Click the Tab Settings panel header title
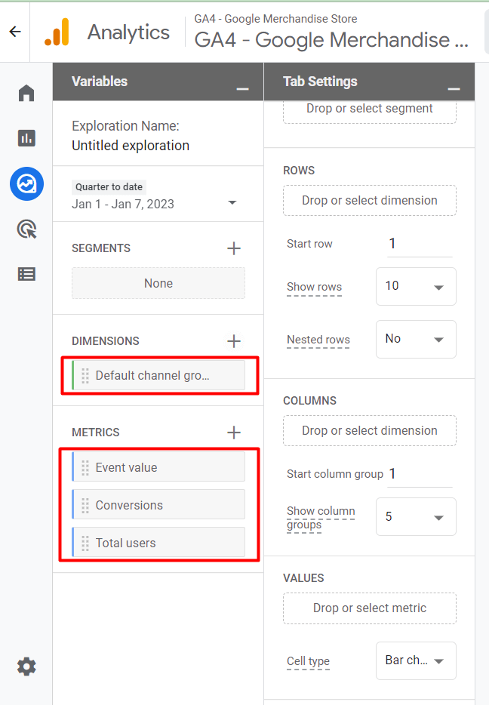 (320, 82)
